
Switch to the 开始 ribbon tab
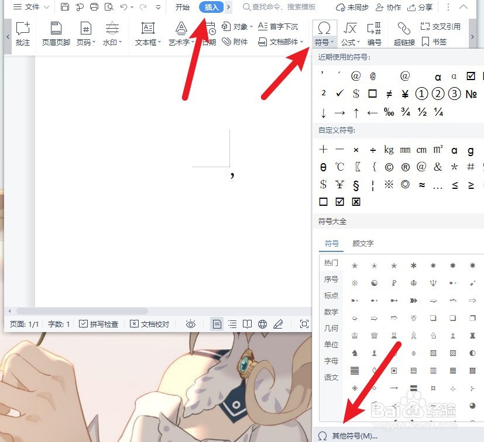182,7
